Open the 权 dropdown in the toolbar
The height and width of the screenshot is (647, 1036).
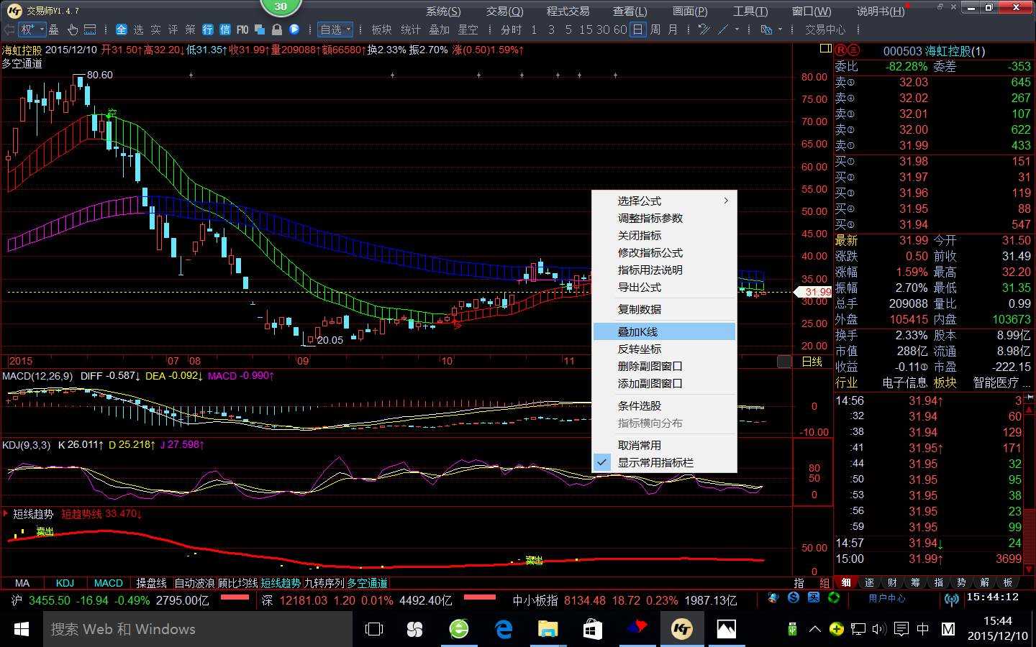(32, 29)
